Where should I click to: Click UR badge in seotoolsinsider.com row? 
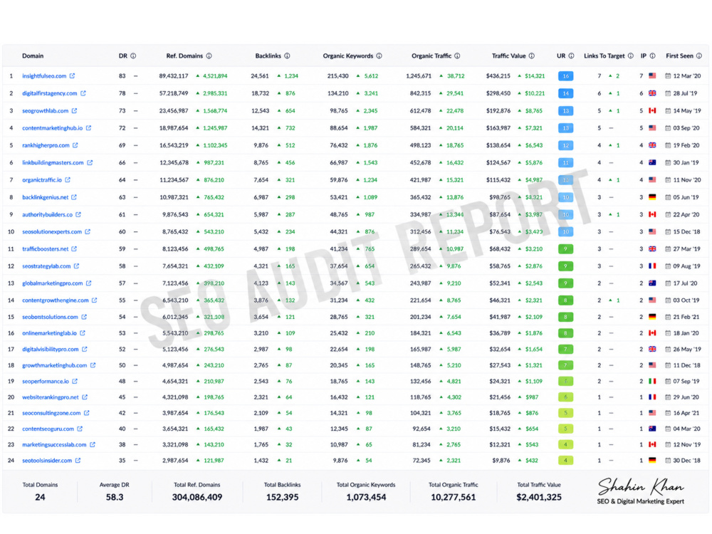565,461
